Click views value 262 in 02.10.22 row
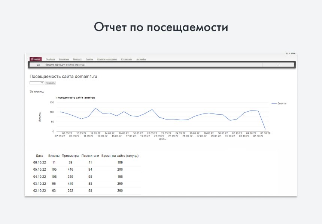Screen dimensions: 322x224 click(70, 191)
